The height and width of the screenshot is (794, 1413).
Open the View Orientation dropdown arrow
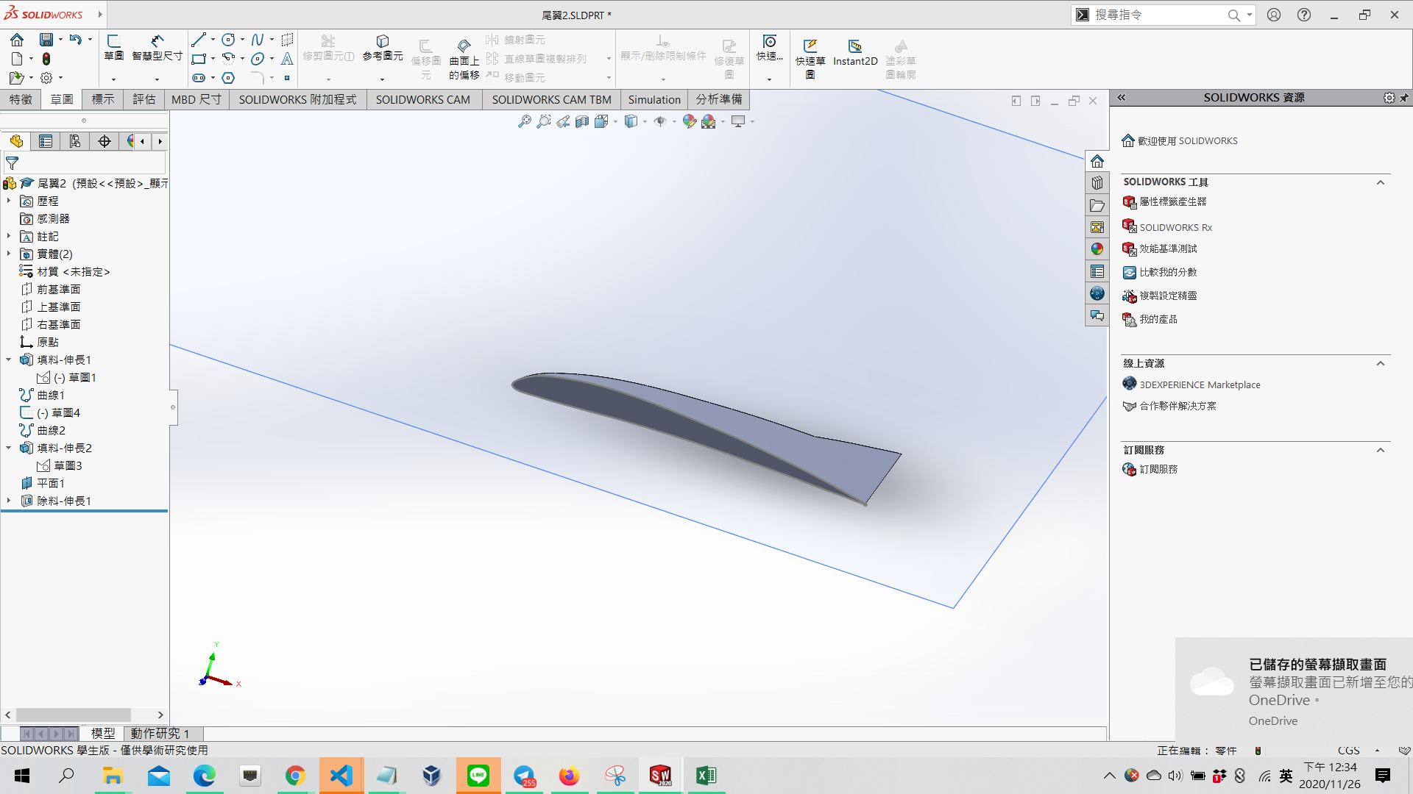[615, 122]
